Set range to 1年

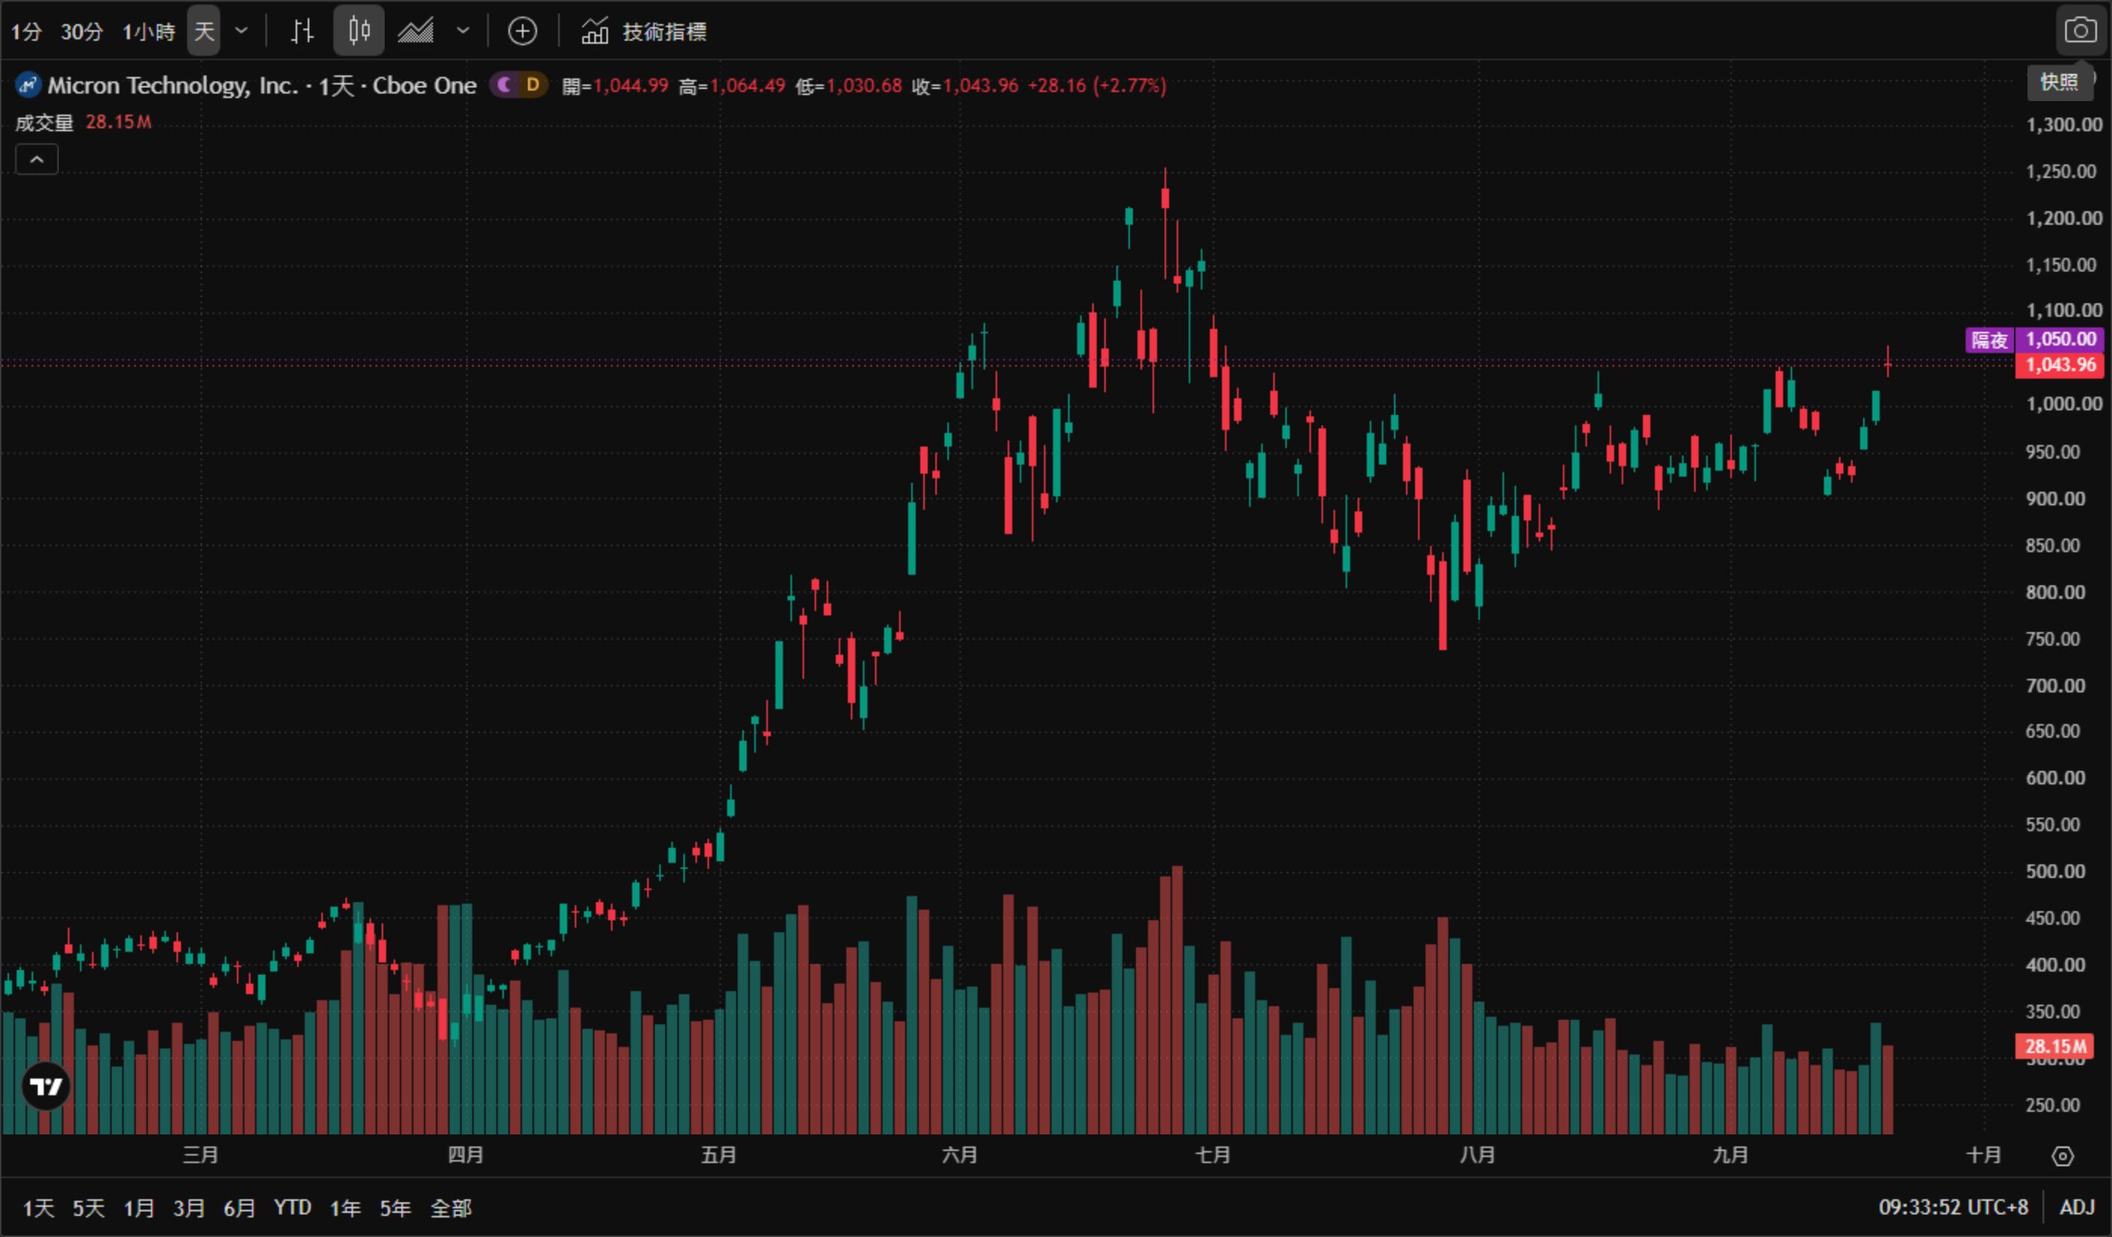(345, 1208)
